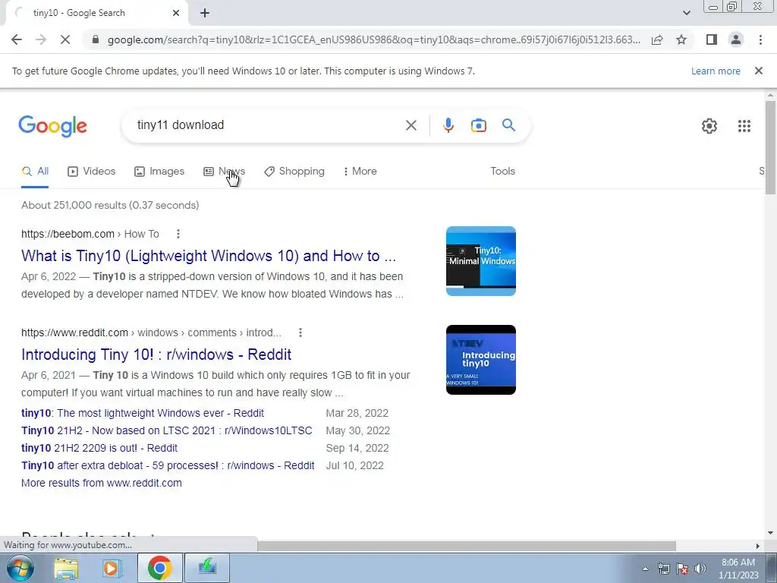Dismiss the Windows 7 update notice
777x583 pixels.
click(x=759, y=71)
